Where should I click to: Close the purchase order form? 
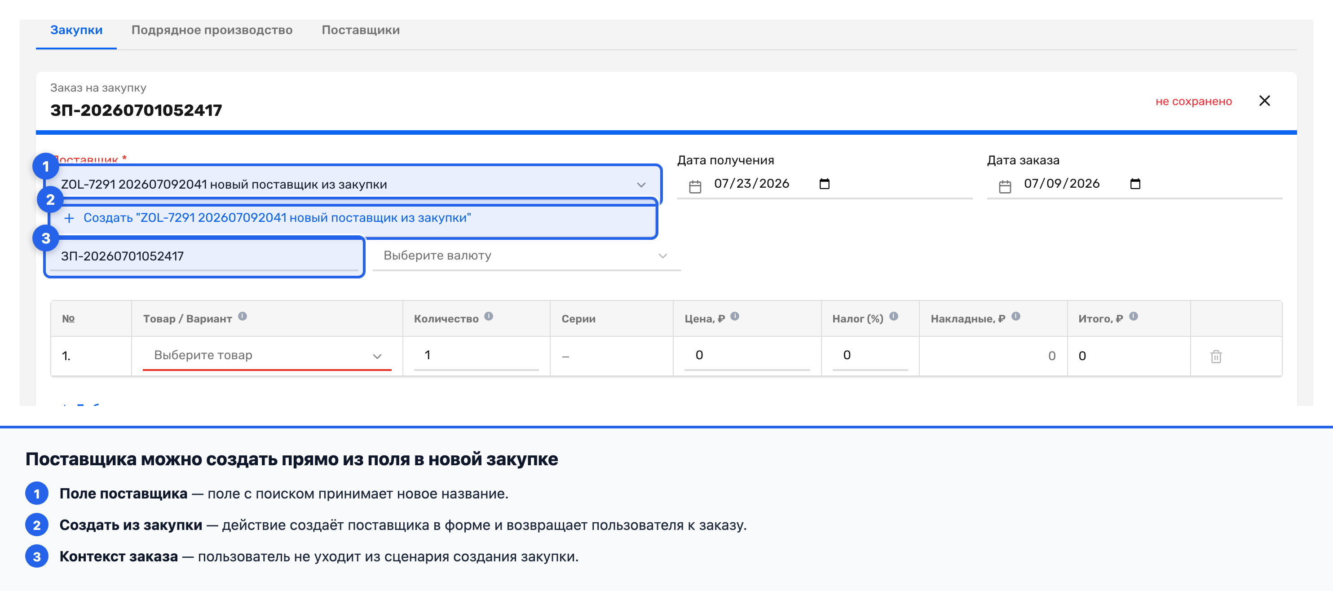1264,101
